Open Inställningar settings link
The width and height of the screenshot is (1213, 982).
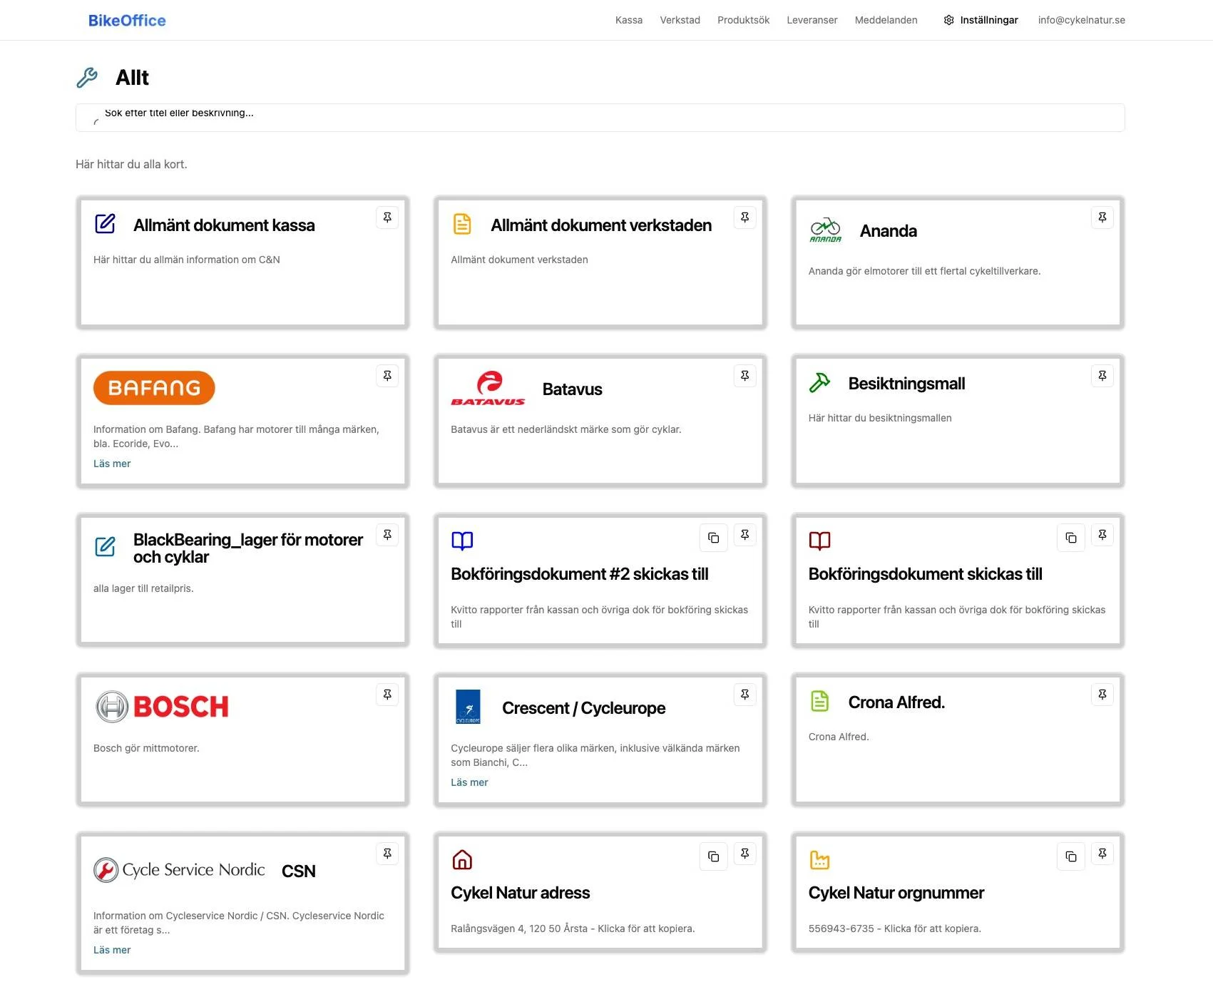click(x=981, y=20)
